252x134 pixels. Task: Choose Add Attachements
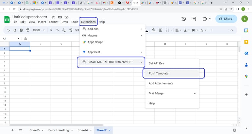click(172, 83)
